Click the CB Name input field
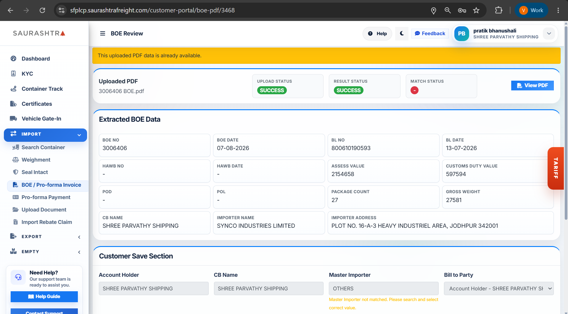Image resolution: width=568 pixels, height=314 pixels. [x=269, y=288]
